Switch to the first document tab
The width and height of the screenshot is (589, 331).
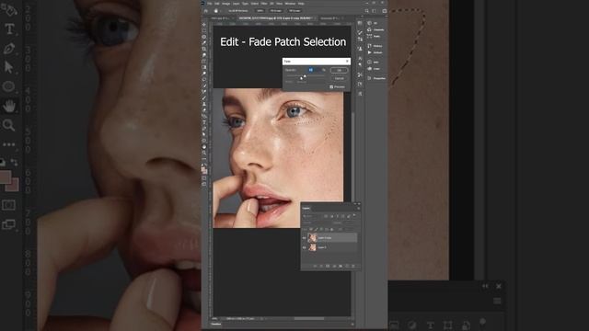pyautogui.click(x=221, y=18)
